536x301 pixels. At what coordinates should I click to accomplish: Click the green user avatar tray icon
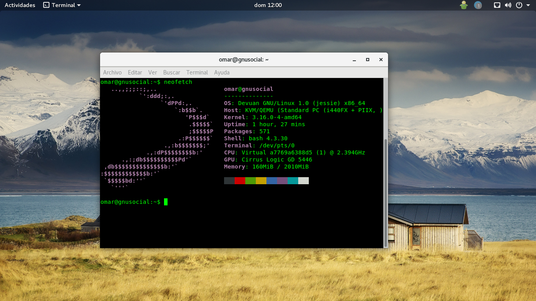(464, 5)
